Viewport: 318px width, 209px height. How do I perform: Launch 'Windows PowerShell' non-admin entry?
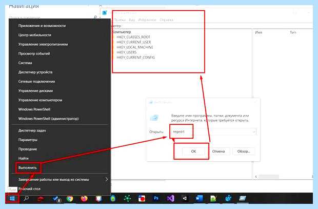point(34,109)
